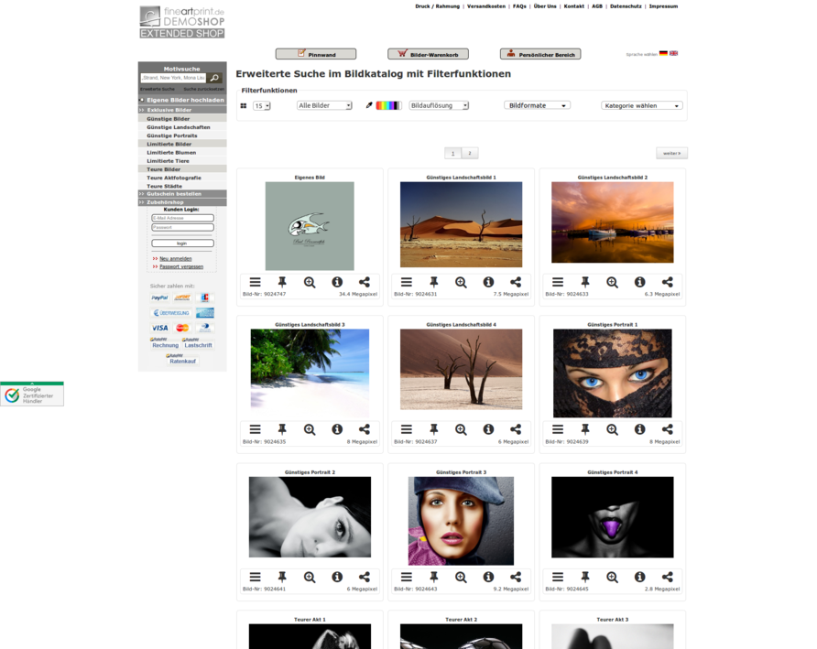The height and width of the screenshot is (649, 817).
Task: Open Limitierte Blumen category
Action: pyautogui.click(x=171, y=153)
